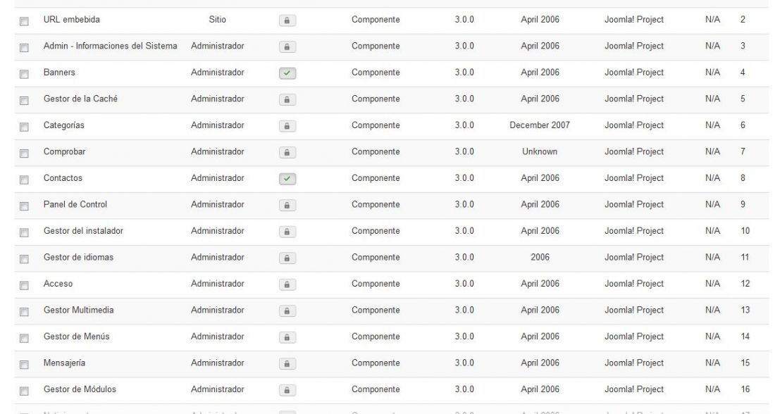Image resolution: width=775 pixels, height=414 pixels.
Task: Tick the checkbox for Gestor de Menús
Action: 24,338
